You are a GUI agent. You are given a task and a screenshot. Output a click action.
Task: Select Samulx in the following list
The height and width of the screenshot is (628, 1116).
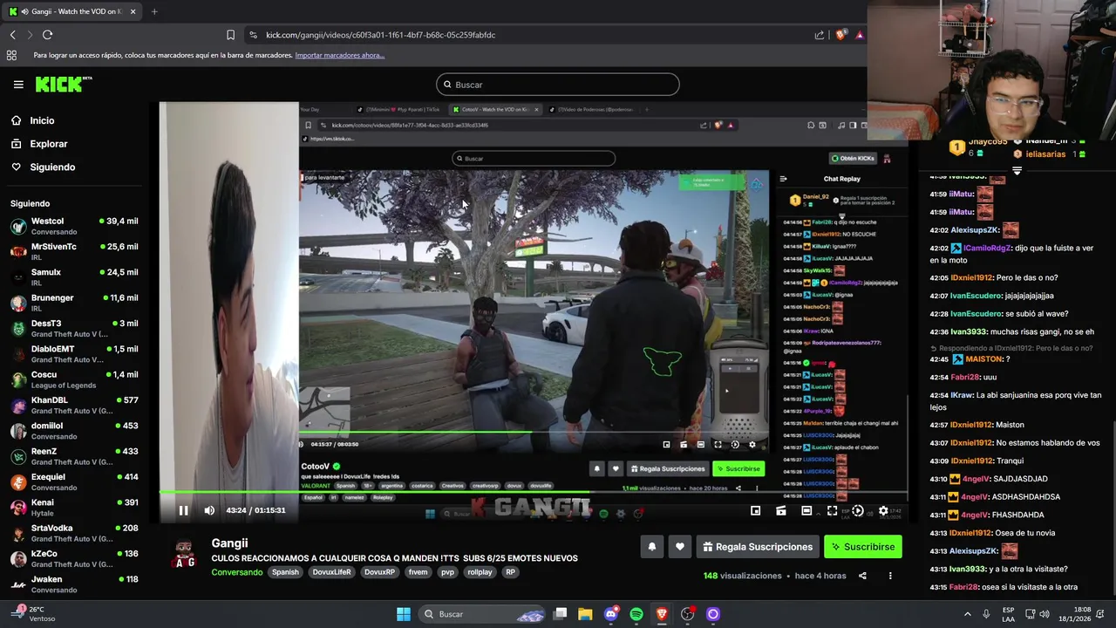73,277
